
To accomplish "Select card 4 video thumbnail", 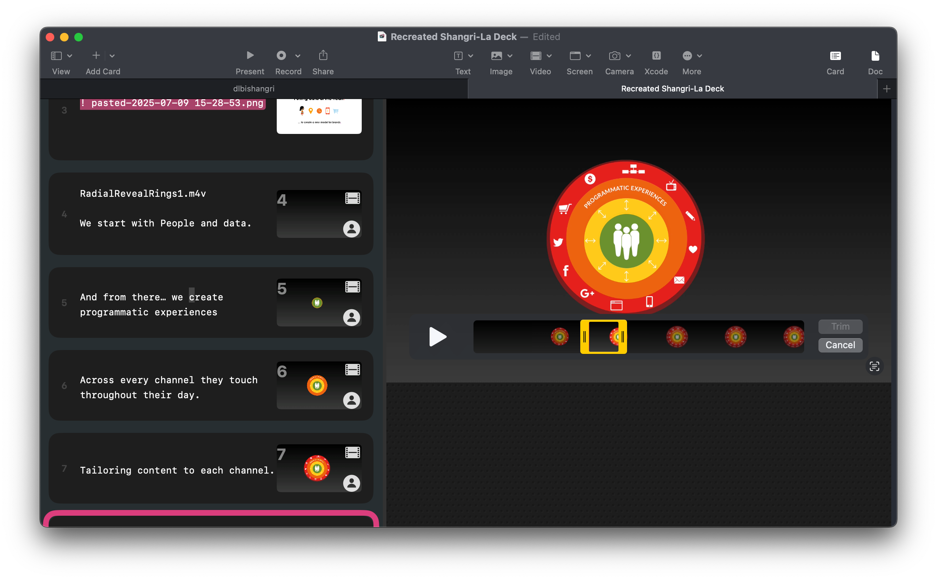I will pyautogui.click(x=319, y=214).
